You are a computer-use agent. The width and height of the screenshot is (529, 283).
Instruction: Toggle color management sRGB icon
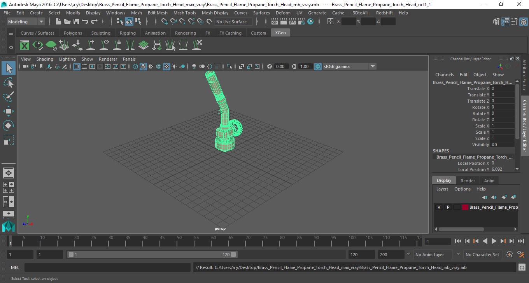318,66
